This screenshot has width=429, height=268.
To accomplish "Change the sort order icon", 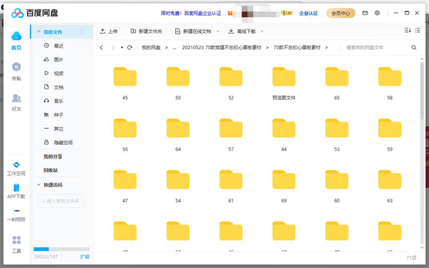I will tap(408, 30).
